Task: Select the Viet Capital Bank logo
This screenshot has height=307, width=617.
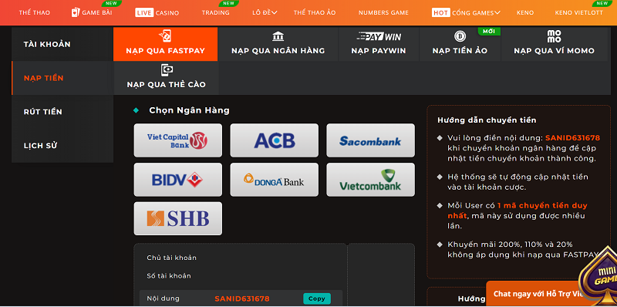Action: click(x=178, y=140)
